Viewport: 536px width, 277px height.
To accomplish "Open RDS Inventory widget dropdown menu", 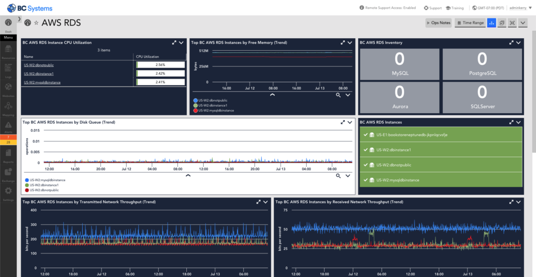I will pyautogui.click(x=518, y=43).
